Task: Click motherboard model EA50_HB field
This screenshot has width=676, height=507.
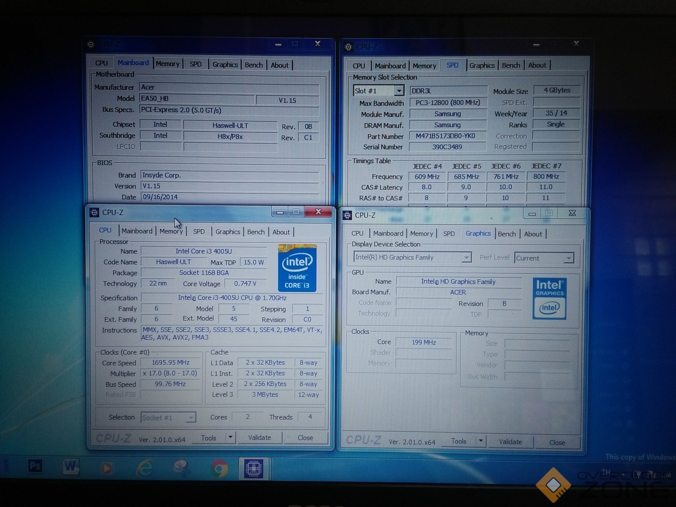Action: 197,99
